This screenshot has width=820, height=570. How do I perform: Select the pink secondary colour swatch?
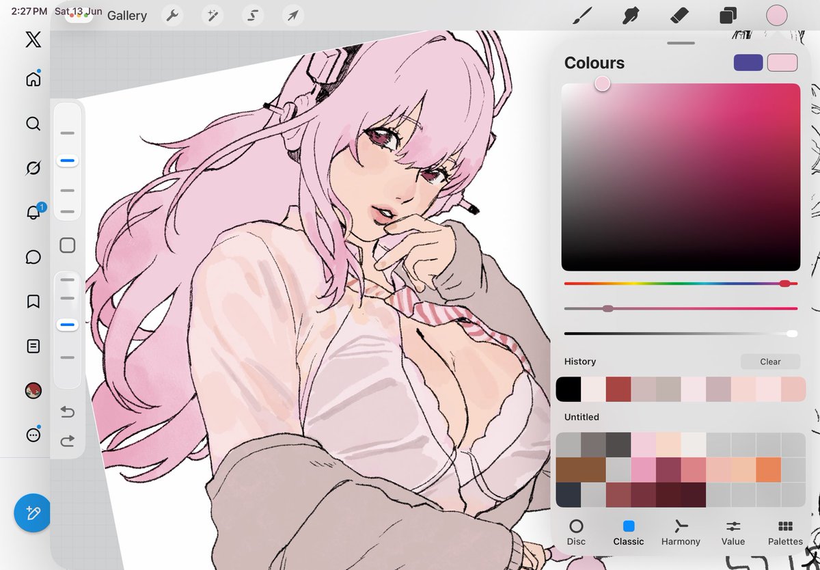pyautogui.click(x=782, y=63)
